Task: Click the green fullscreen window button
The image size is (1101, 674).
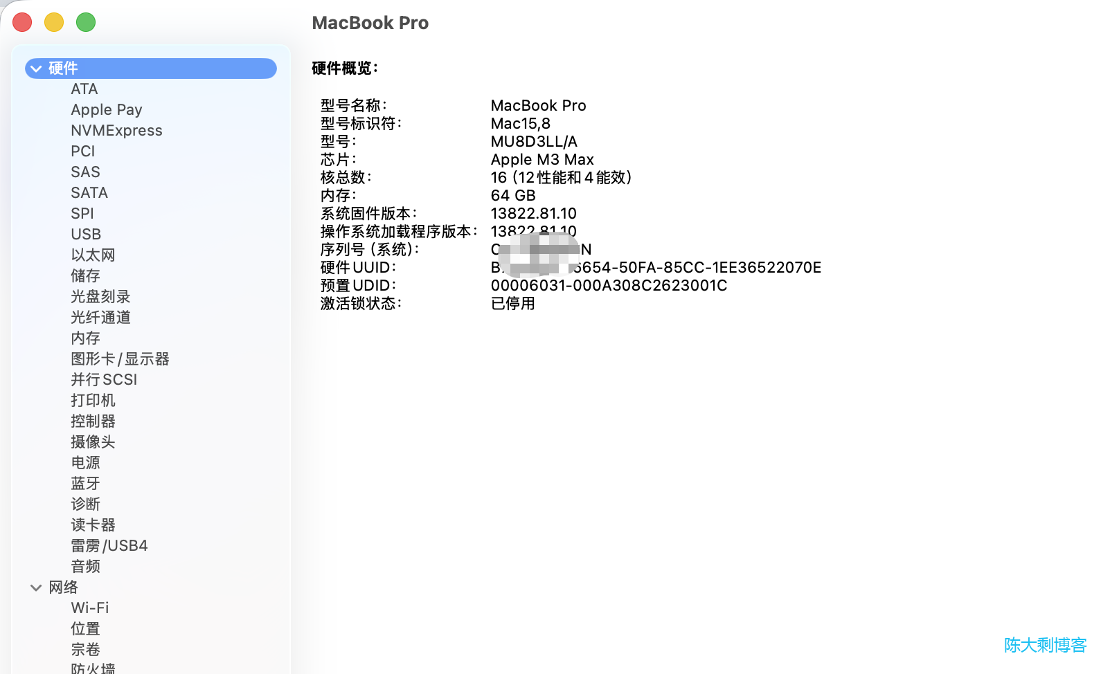Action: click(86, 22)
